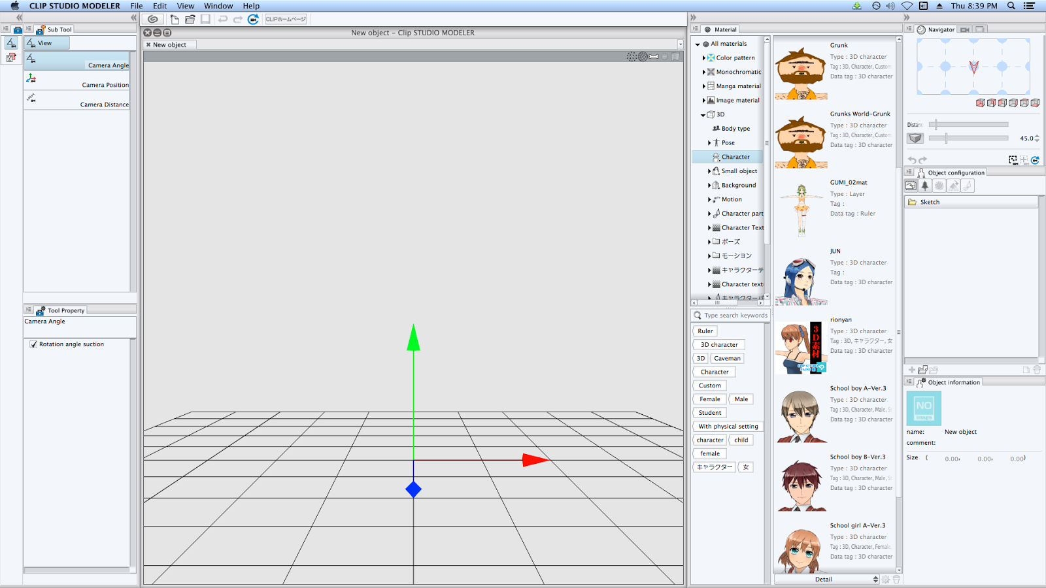Show bone display in canvas toolbar
The image size is (1046, 588).
654,57
